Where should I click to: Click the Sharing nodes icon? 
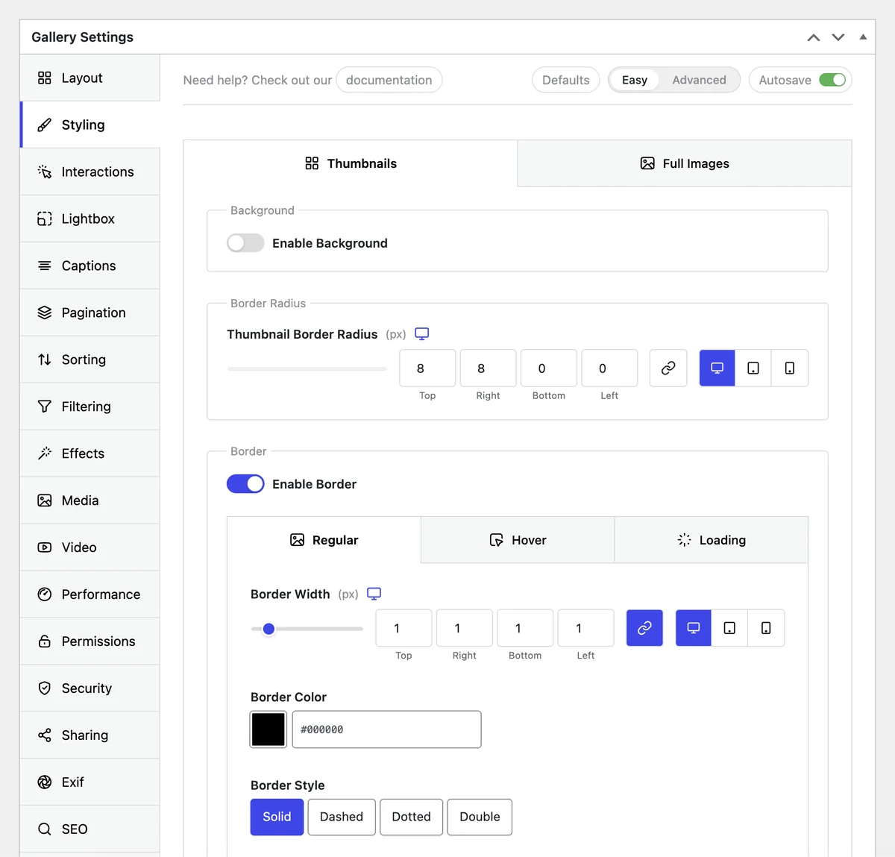45,735
